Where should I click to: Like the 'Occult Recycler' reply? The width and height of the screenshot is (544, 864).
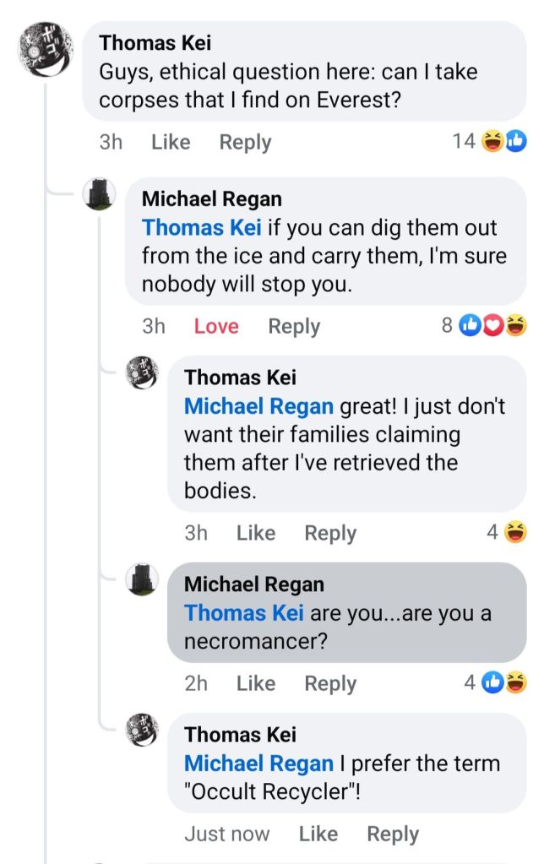(318, 834)
